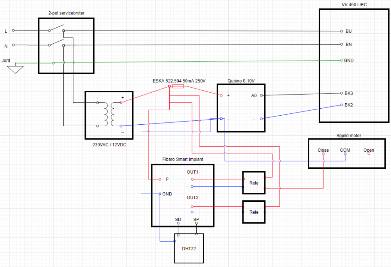Image resolution: width=391 pixels, height=267 pixels.
Task: Click the Jord ground symbol
Action: click(x=16, y=69)
